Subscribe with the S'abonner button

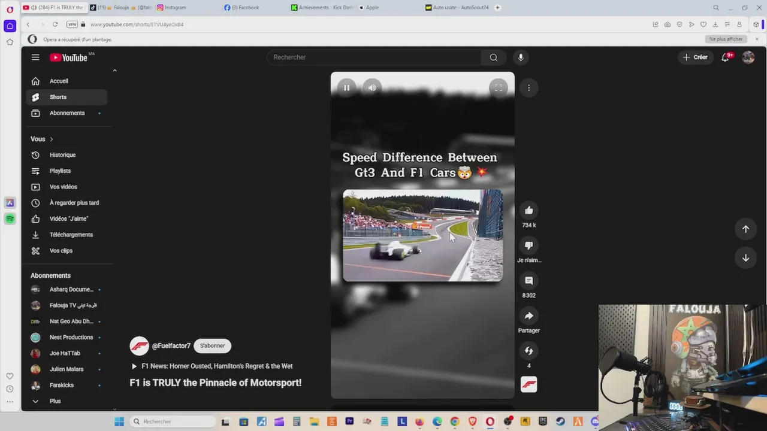(x=212, y=345)
